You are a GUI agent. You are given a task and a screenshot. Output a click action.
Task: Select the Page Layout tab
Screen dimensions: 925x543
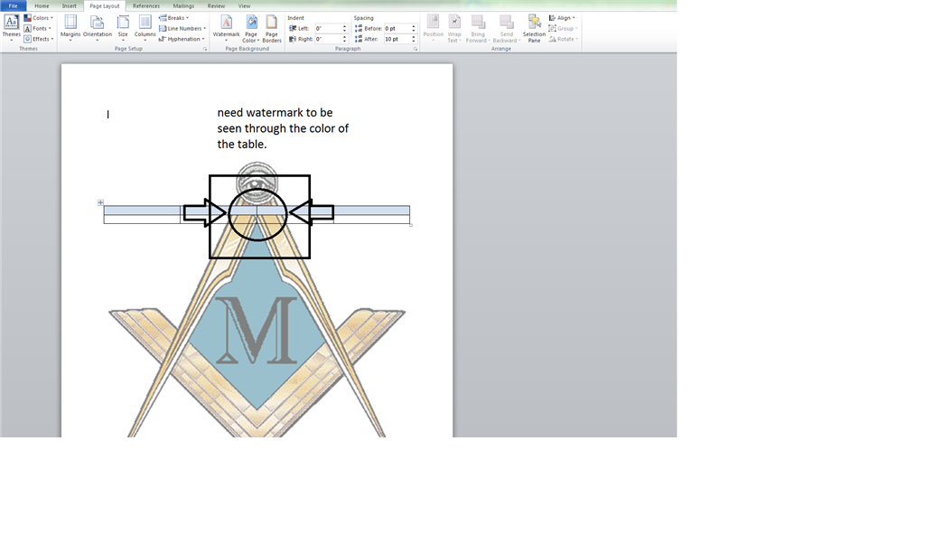(105, 6)
